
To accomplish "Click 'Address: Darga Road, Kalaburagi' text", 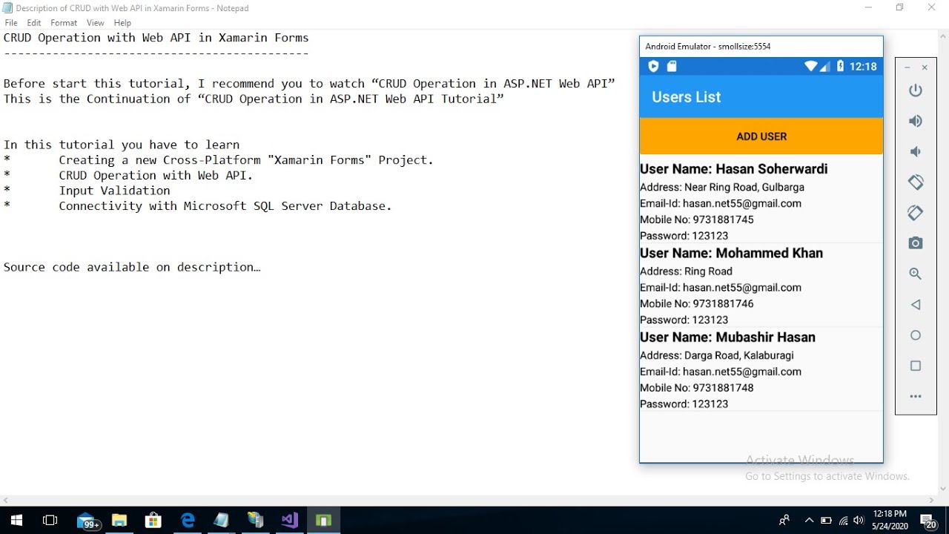I will [717, 355].
